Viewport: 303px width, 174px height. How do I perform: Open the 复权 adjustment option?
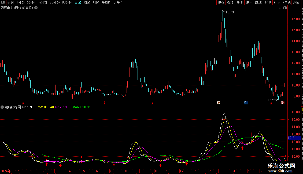point(221,2)
